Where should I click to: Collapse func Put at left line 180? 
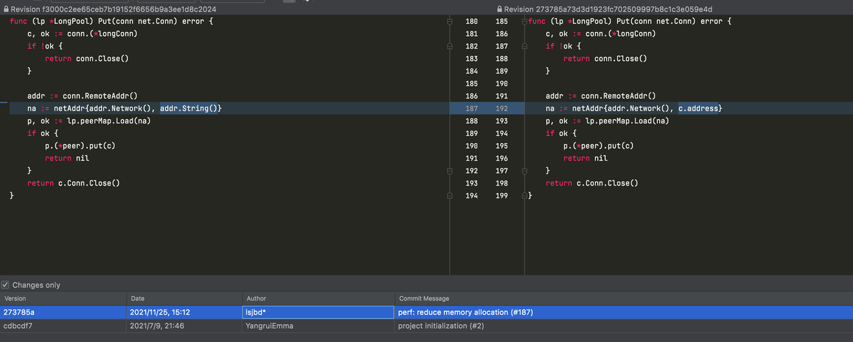click(x=450, y=21)
